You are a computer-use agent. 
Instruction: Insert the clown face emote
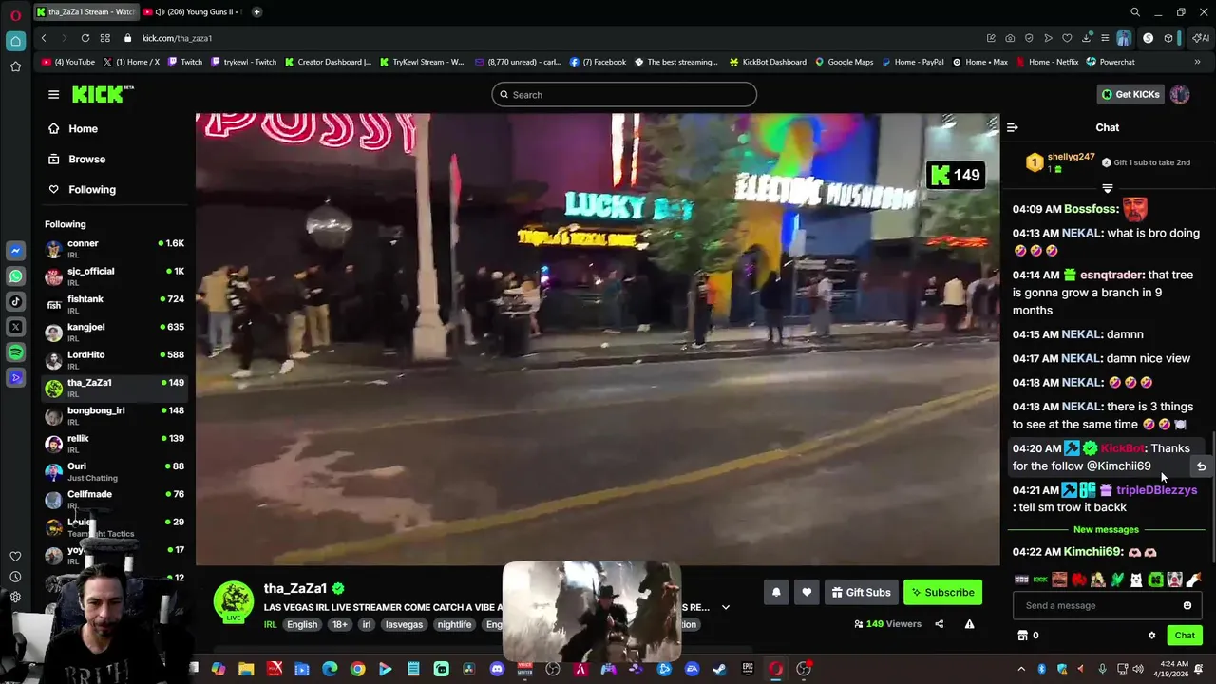click(1175, 579)
